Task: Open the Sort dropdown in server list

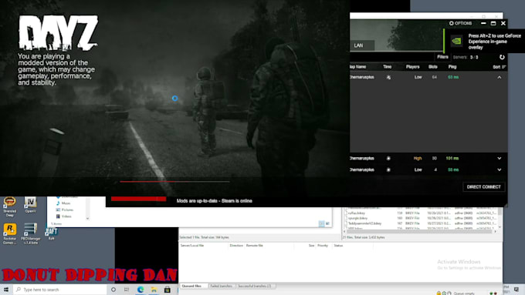Action: [x=499, y=67]
